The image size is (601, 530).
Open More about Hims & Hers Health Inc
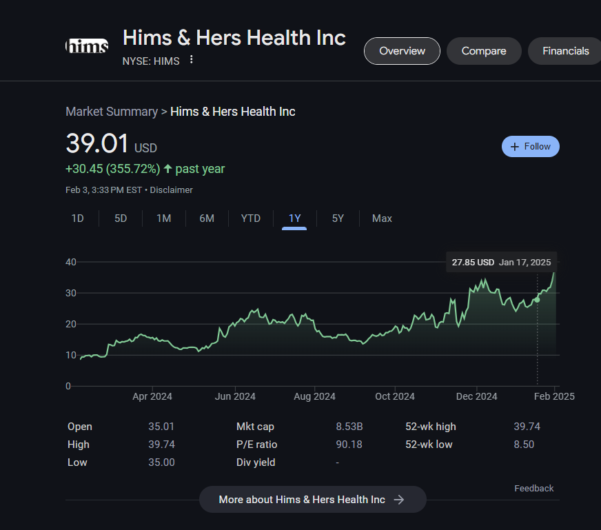click(x=313, y=500)
